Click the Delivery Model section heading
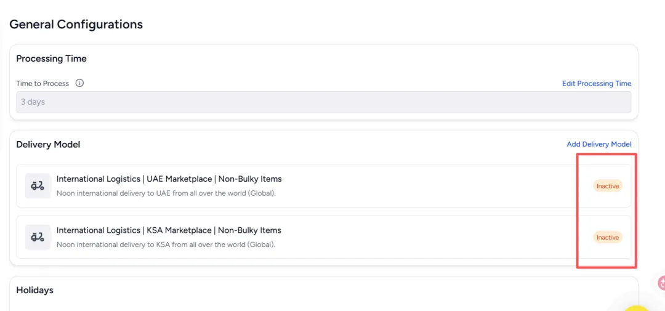The height and width of the screenshot is (311, 665). tap(48, 145)
